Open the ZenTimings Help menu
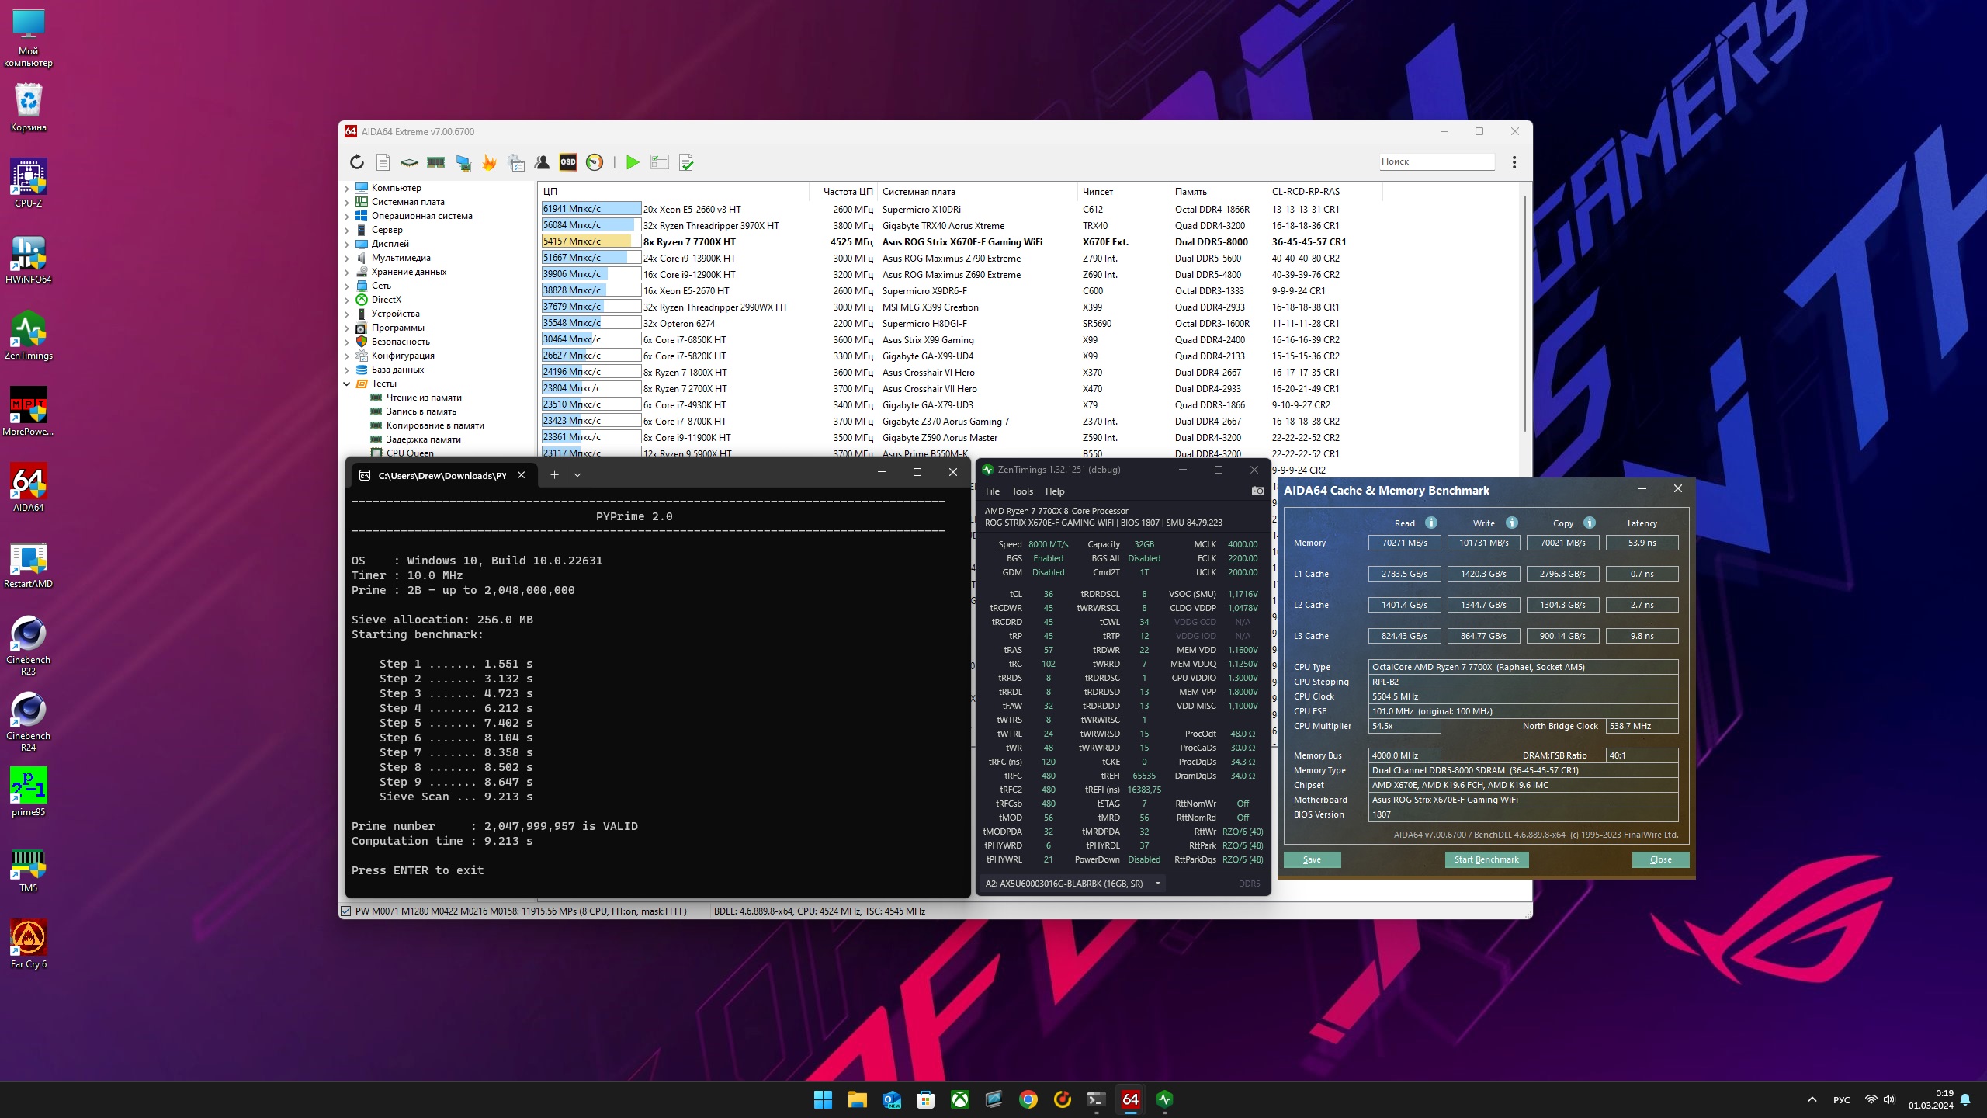This screenshot has height=1118, width=1987. [1055, 491]
